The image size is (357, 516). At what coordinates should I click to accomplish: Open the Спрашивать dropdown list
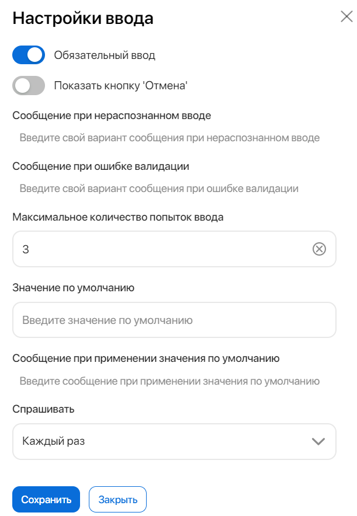click(174, 442)
